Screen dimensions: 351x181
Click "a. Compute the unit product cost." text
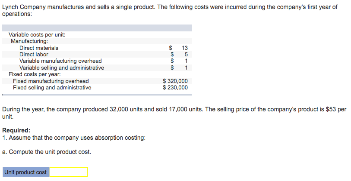coord(47,152)
